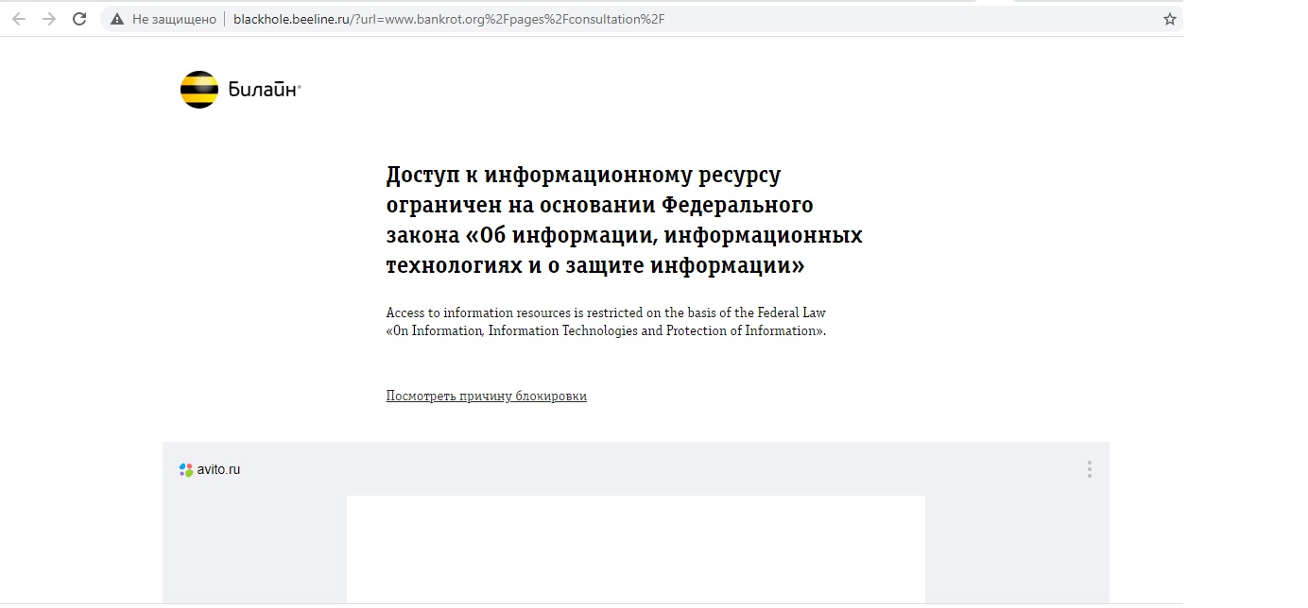The image size is (1308, 608).
Task: Bookmark this page with the star icon
Action: tap(1169, 19)
